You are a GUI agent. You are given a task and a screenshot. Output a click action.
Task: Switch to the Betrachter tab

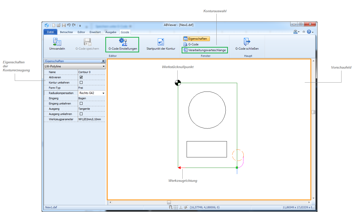pos(67,32)
